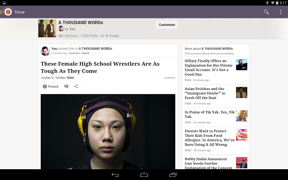The height and width of the screenshot is (180, 288).
Task: Open A THOUSAND WORDS link in picked line
Action: click(95, 49)
